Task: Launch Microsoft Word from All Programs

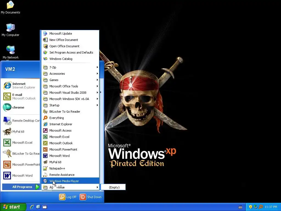Action: pos(70,156)
